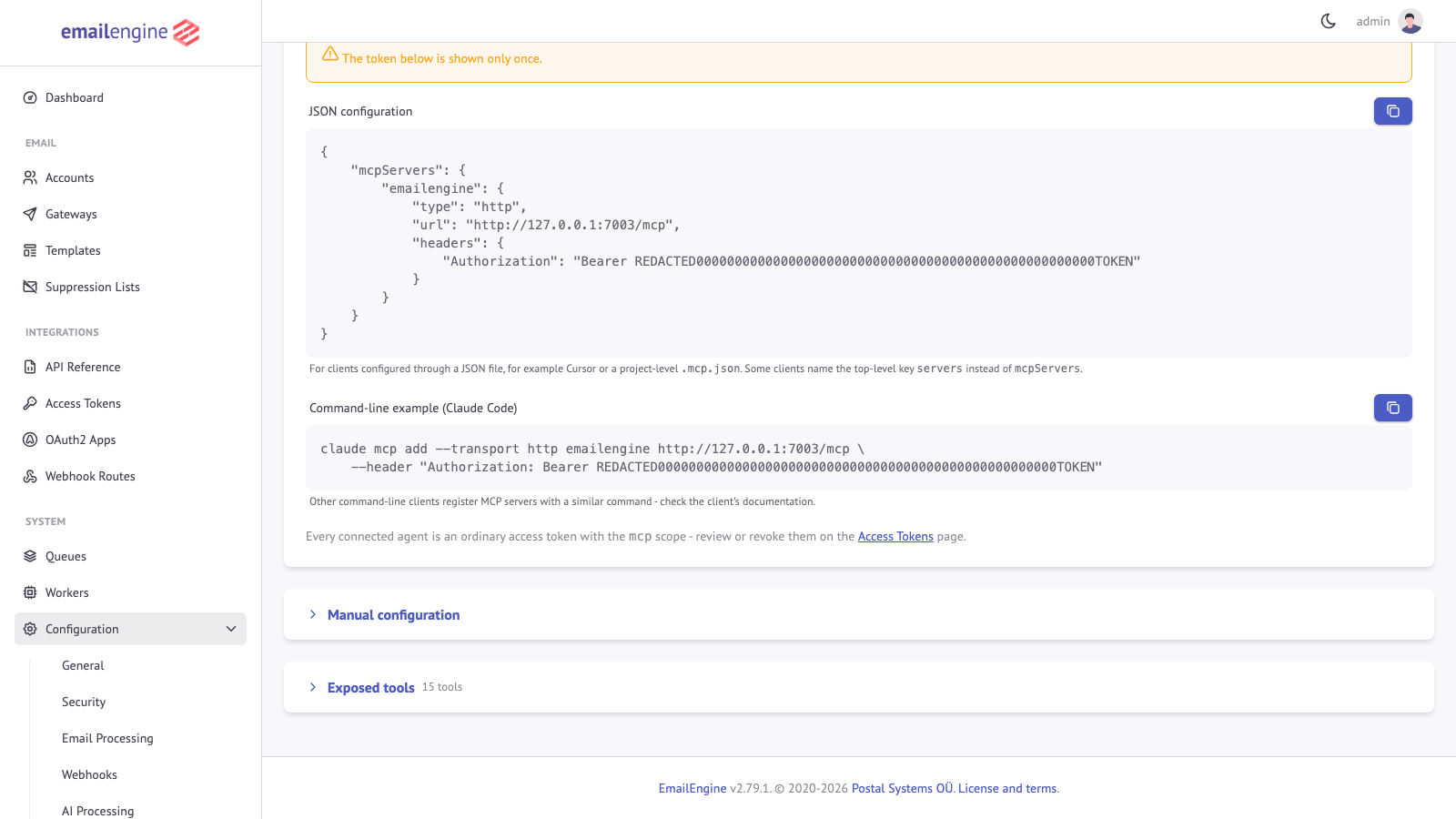This screenshot has width=1456, height=819.
Task: Go to Accounts page
Action: (130, 177)
